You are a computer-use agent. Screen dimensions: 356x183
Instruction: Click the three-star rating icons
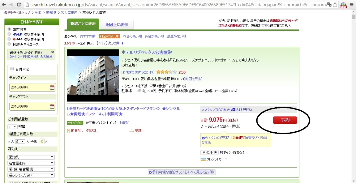tap(166, 72)
